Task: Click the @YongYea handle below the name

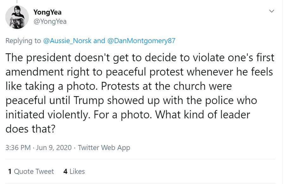Action: [x=50, y=21]
